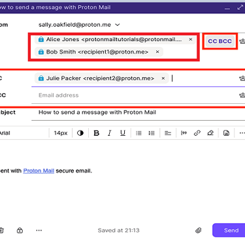Viewport: 245px width, 239px height.
Task: Toggle italic formatting
Action: pos(110,133)
